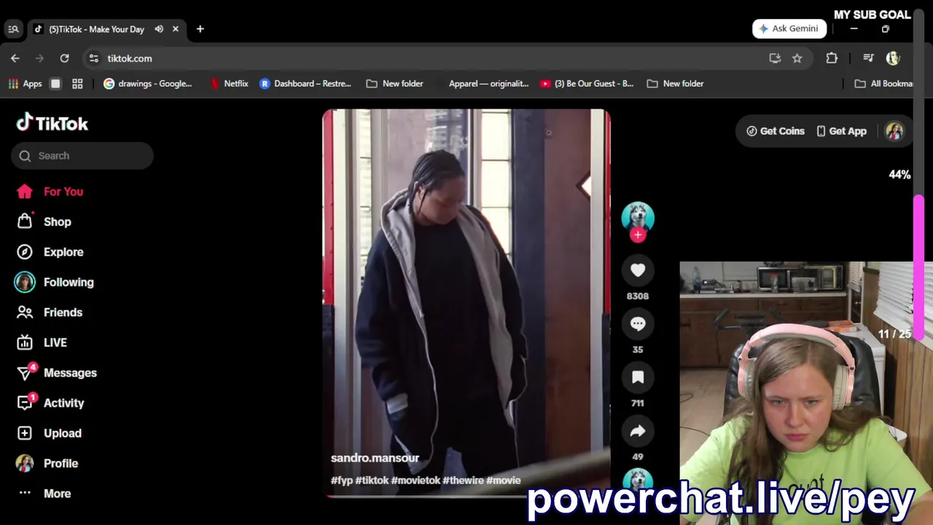Image resolution: width=933 pixels, height=525 pixels.
Task: Open the white square bookmark icon
Action: pyautogui.click(x=55, y=84)
